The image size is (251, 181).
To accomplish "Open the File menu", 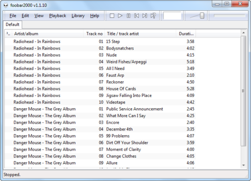I will click(13, 16).
